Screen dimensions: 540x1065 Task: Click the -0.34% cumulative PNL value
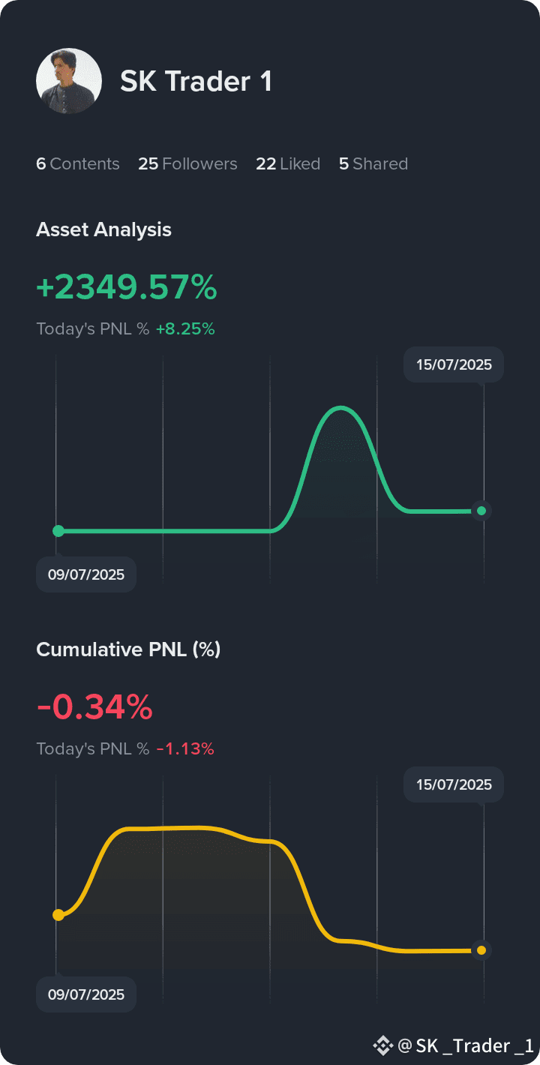[94, 707]
